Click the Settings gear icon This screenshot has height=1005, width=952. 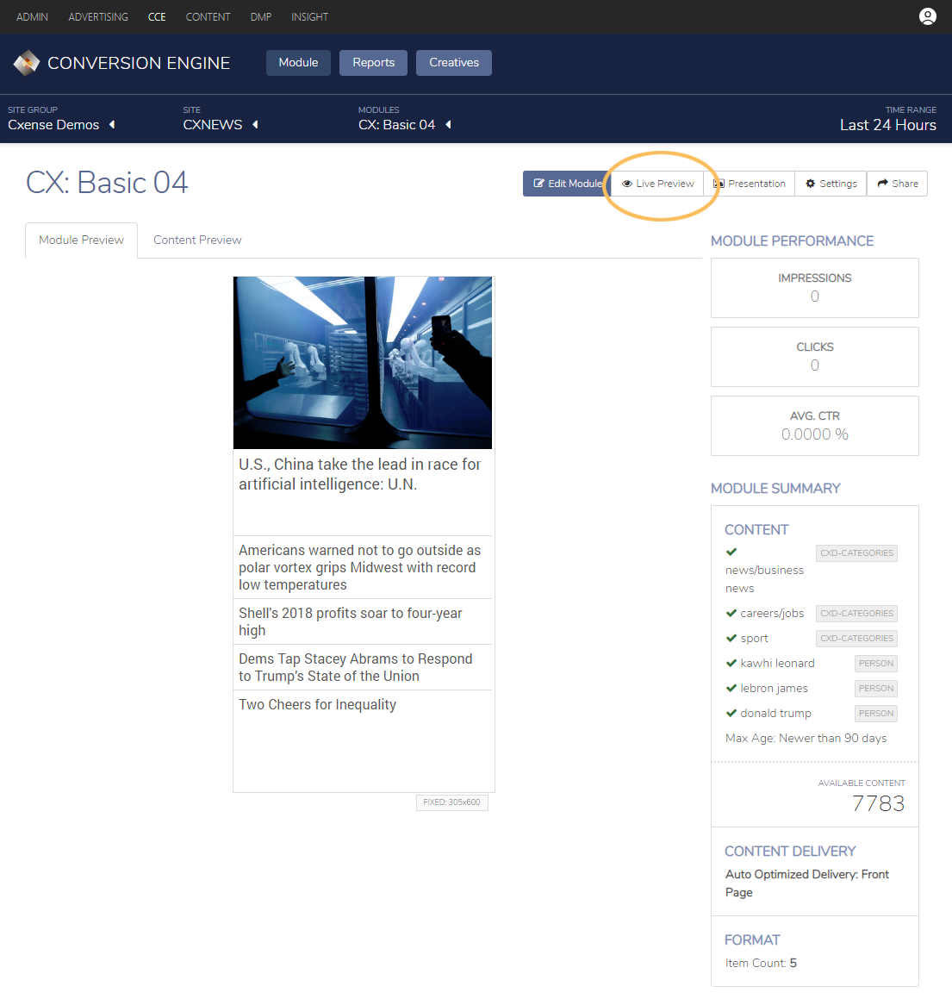(811, 184)
